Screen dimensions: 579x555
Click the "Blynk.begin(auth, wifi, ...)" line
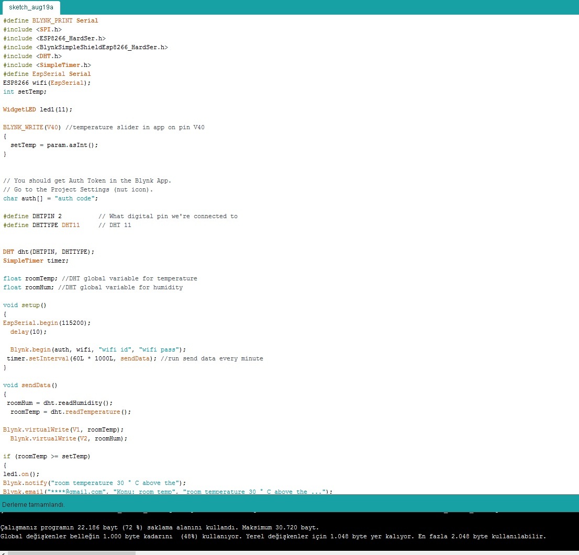(98, 349)
